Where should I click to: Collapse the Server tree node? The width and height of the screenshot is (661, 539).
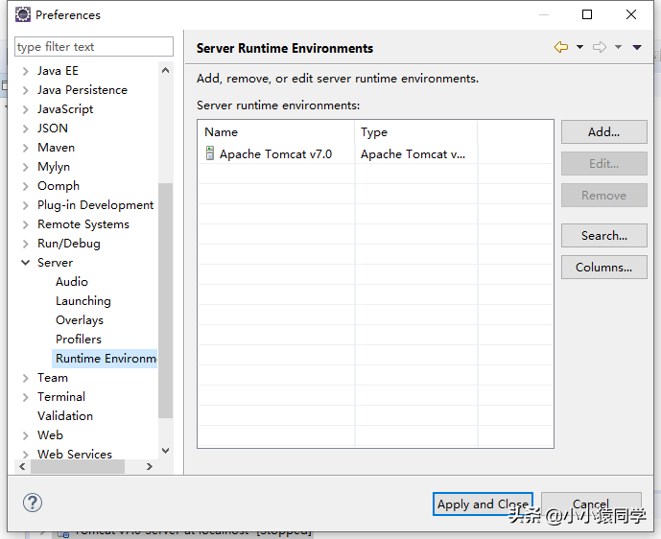point(26,263)
